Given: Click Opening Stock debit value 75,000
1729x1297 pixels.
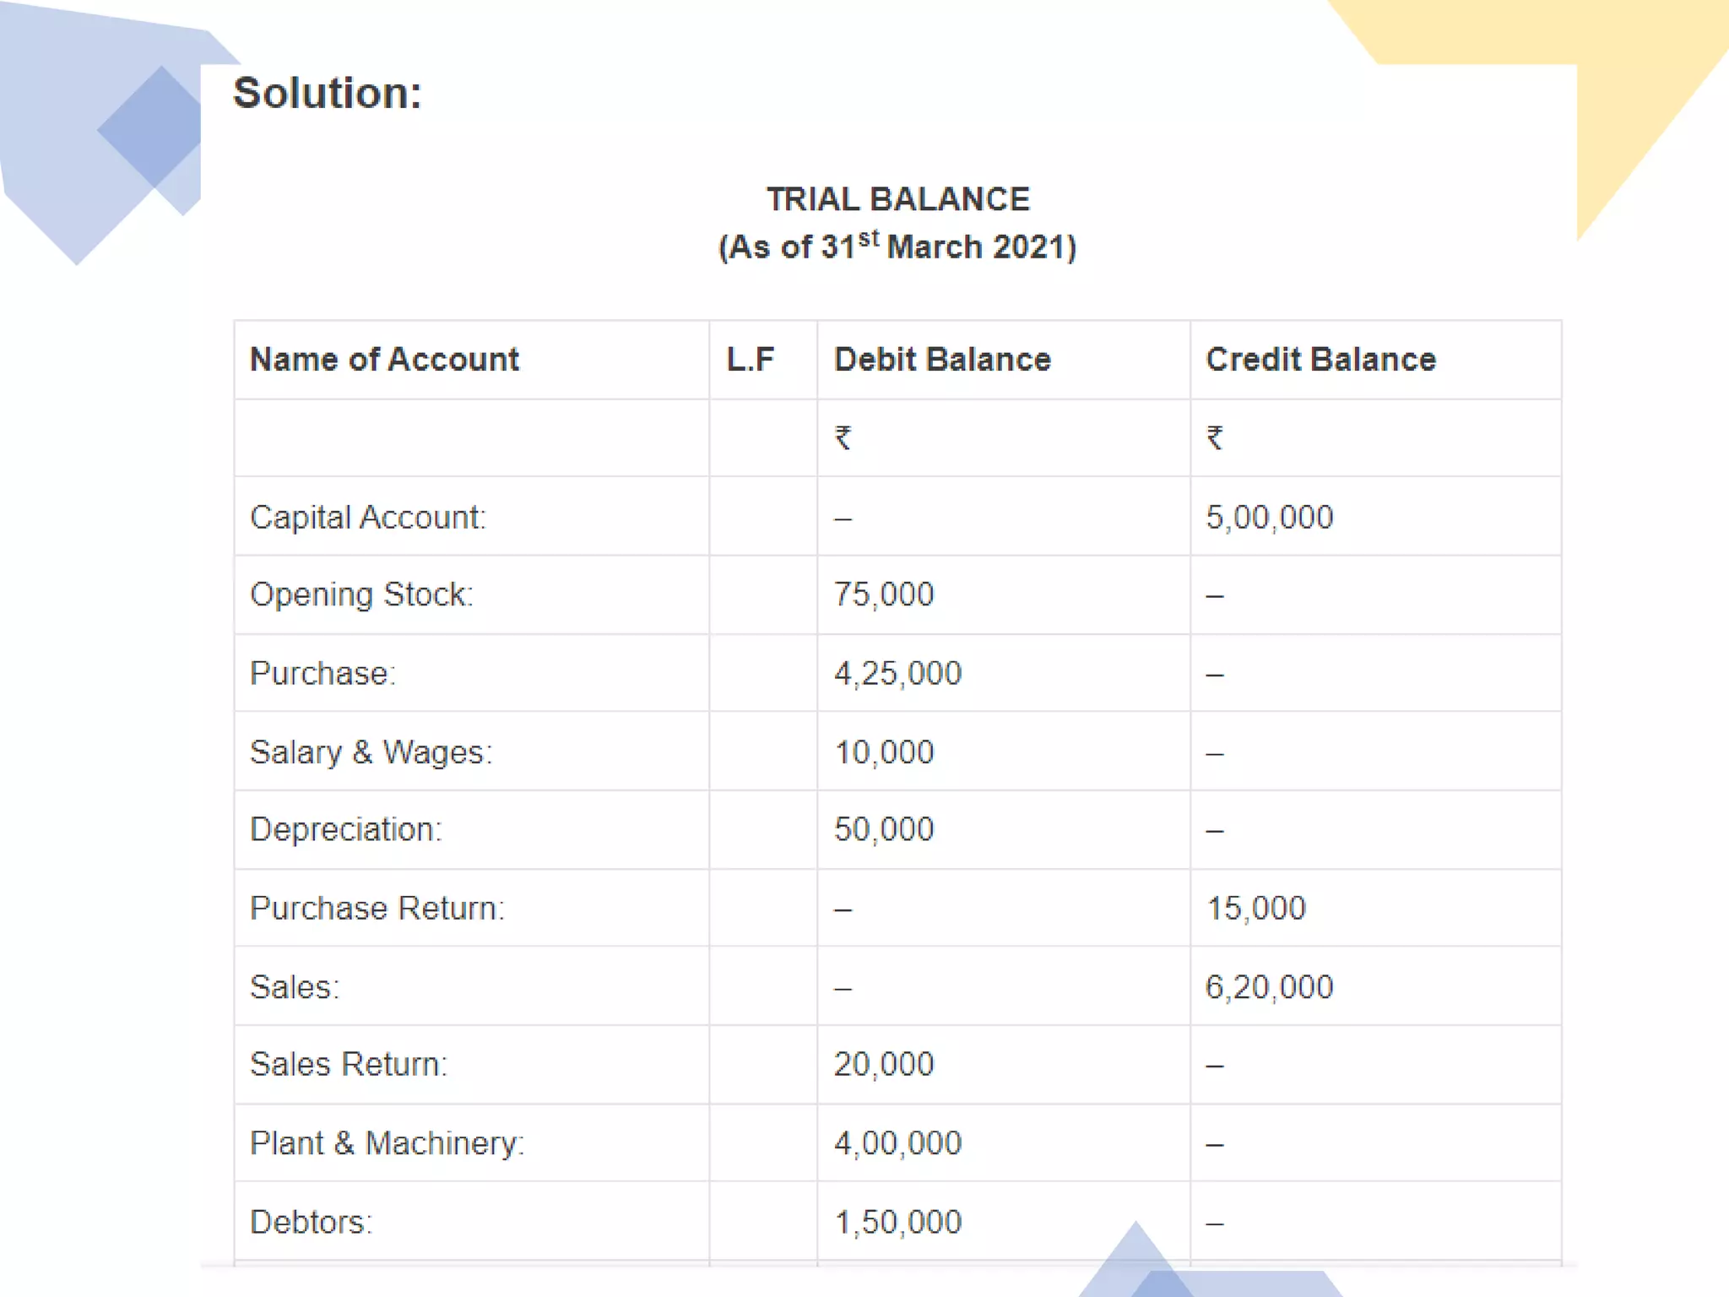Looking at the screenshot, I should (x=884, y=594).
